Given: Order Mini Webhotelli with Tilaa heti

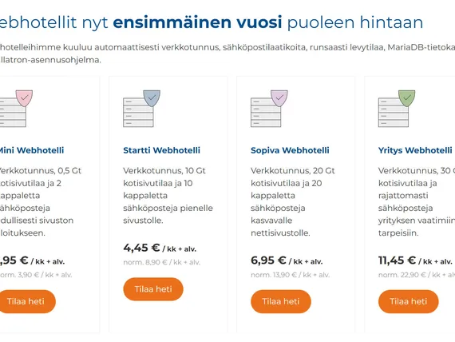Looking at the screenshot, I should [27, 301].
